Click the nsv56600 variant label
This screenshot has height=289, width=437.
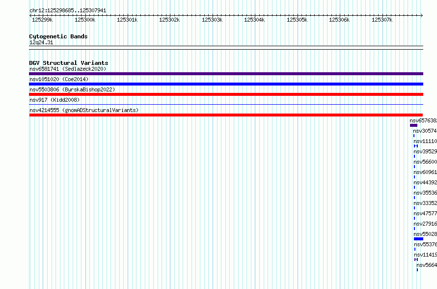[x=425, y=162]
